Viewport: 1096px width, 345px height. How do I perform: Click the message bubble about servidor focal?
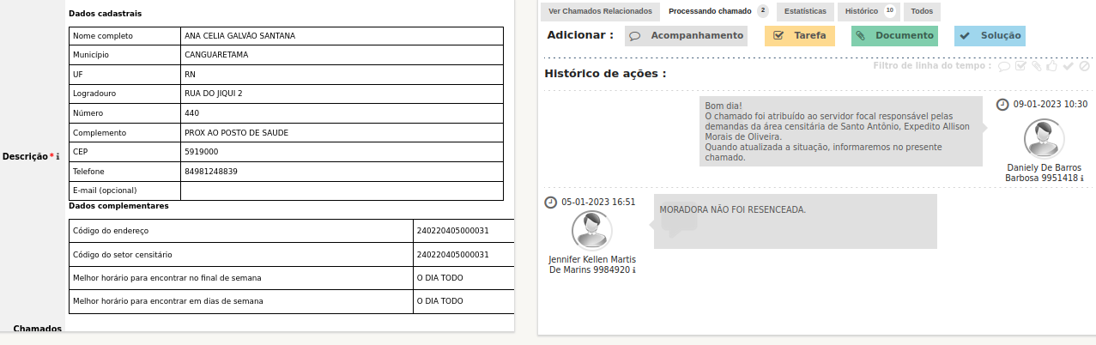pos(841,131)
